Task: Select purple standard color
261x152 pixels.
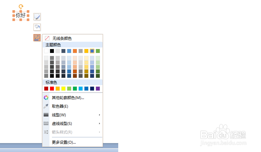Action: coord(98,89)
